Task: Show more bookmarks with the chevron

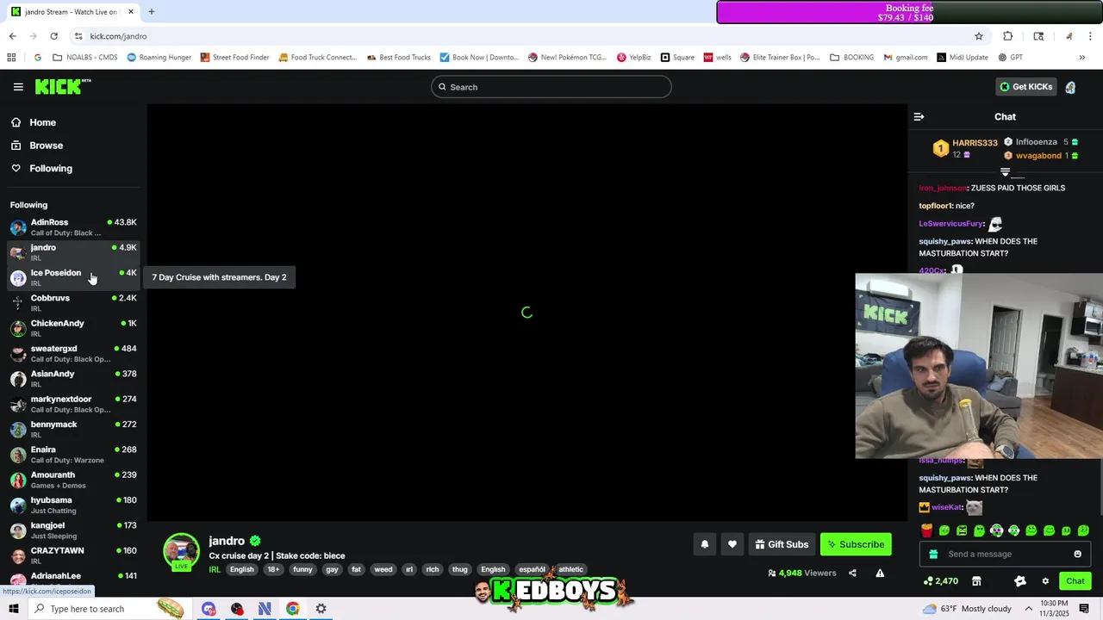Action: pyautogui.click(x=1081, y=58)
